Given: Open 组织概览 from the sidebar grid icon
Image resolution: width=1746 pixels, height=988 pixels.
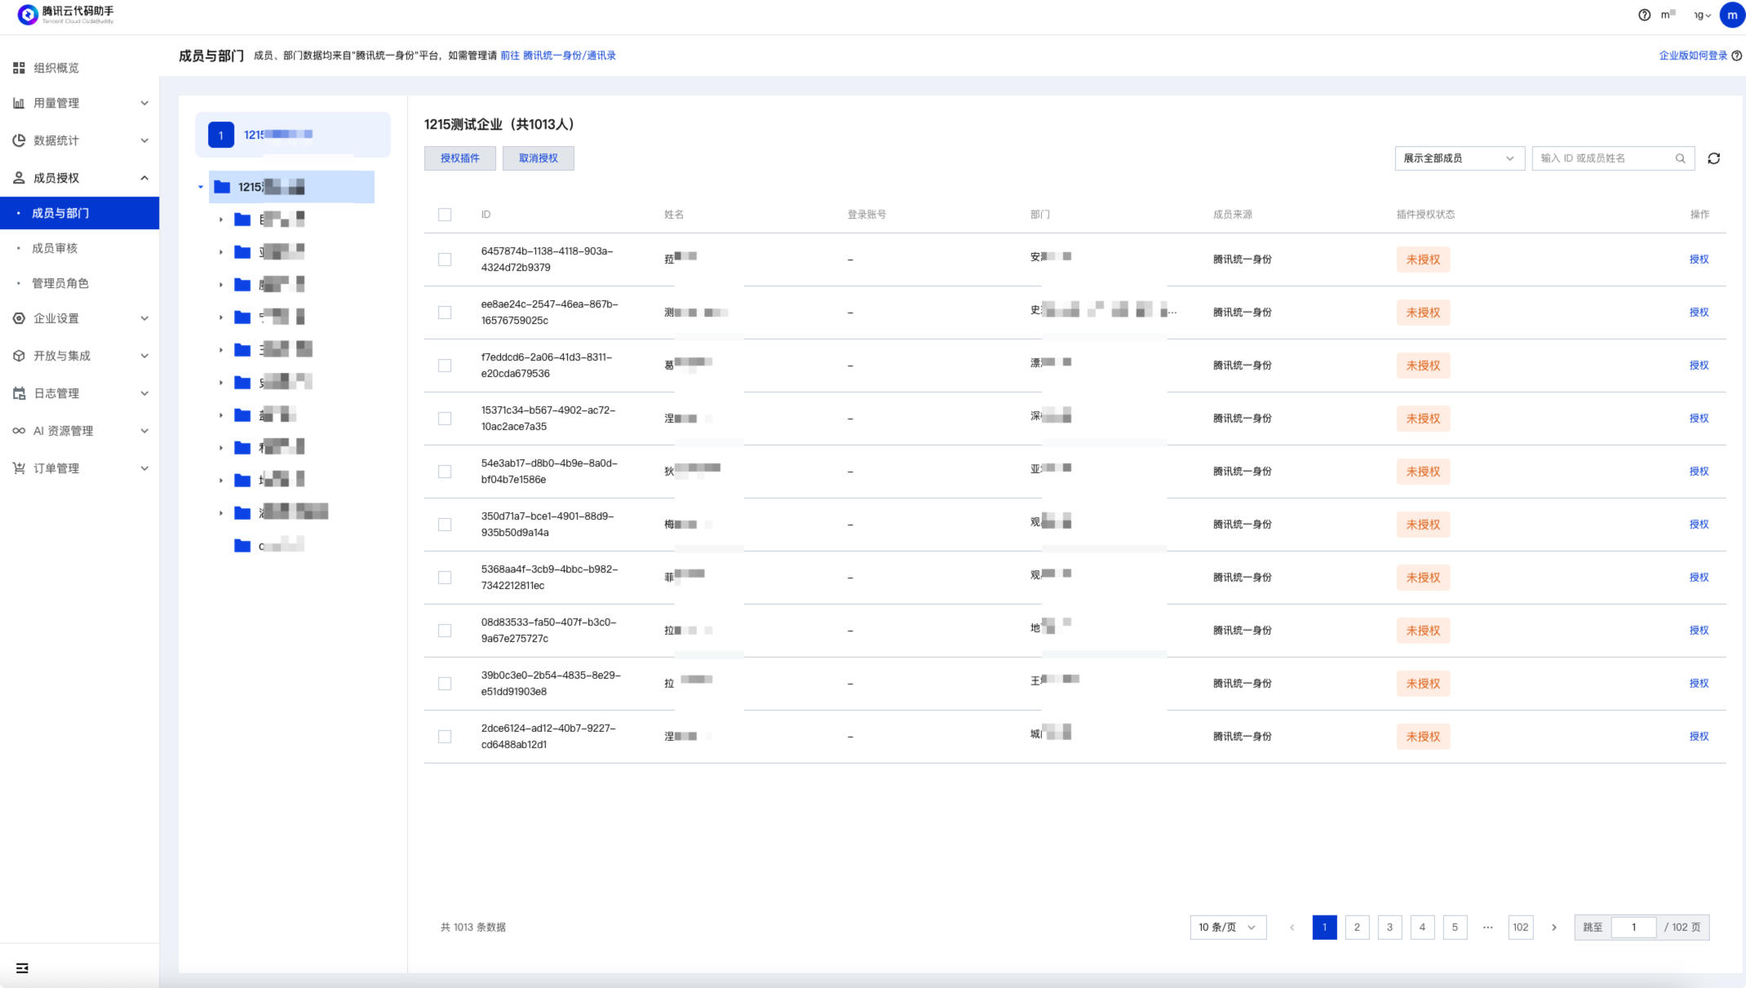Looking at the screenshot, I should coord(19,68).
